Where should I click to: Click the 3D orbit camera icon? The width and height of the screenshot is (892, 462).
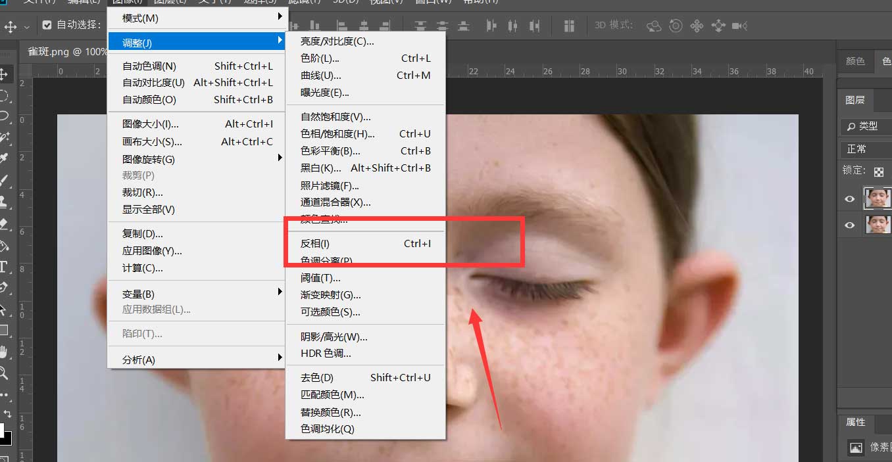[654, 26]
